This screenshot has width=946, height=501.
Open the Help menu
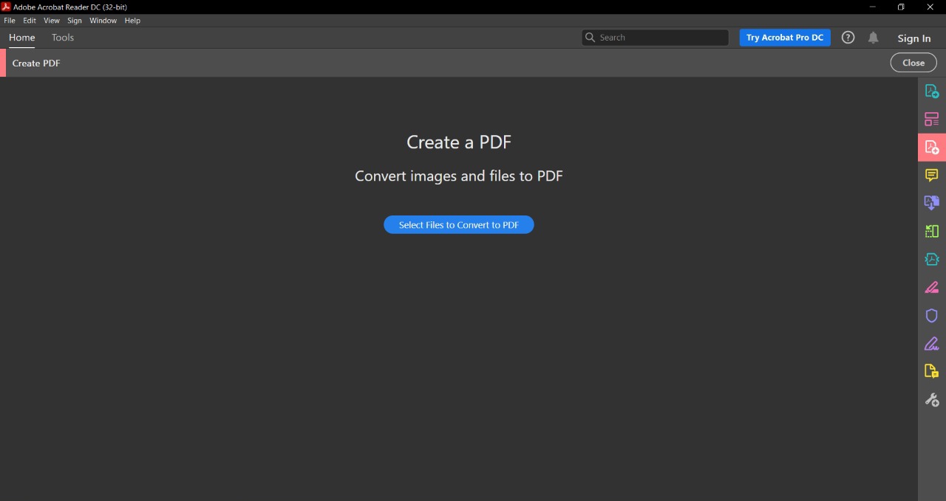[x=132, y=21]
